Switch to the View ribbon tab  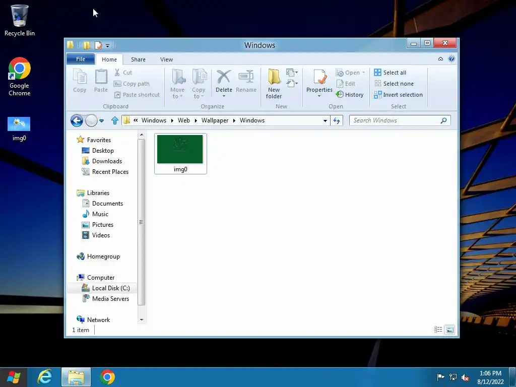click(166, 59)
